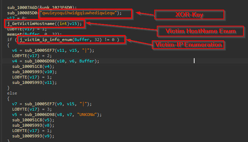Select the v9 argument in the v7 line
Viewport: 248px width, 142px height.
(x=60, y=104)
